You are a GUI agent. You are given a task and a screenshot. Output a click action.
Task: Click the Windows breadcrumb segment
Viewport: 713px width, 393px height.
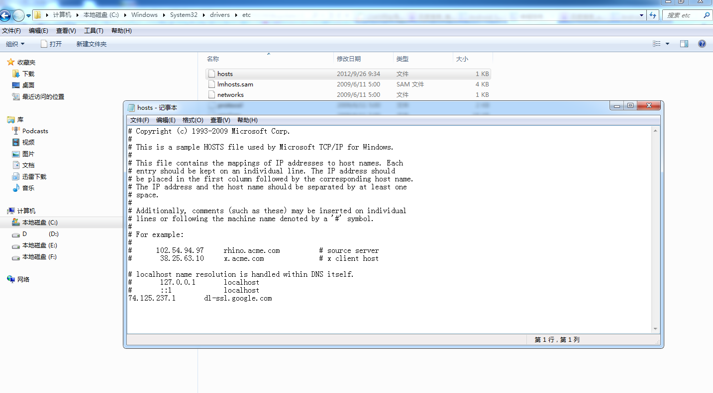coord(144,15)
